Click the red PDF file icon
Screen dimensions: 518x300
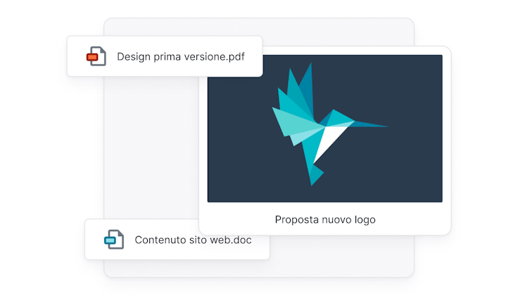[x=96, y=56]
